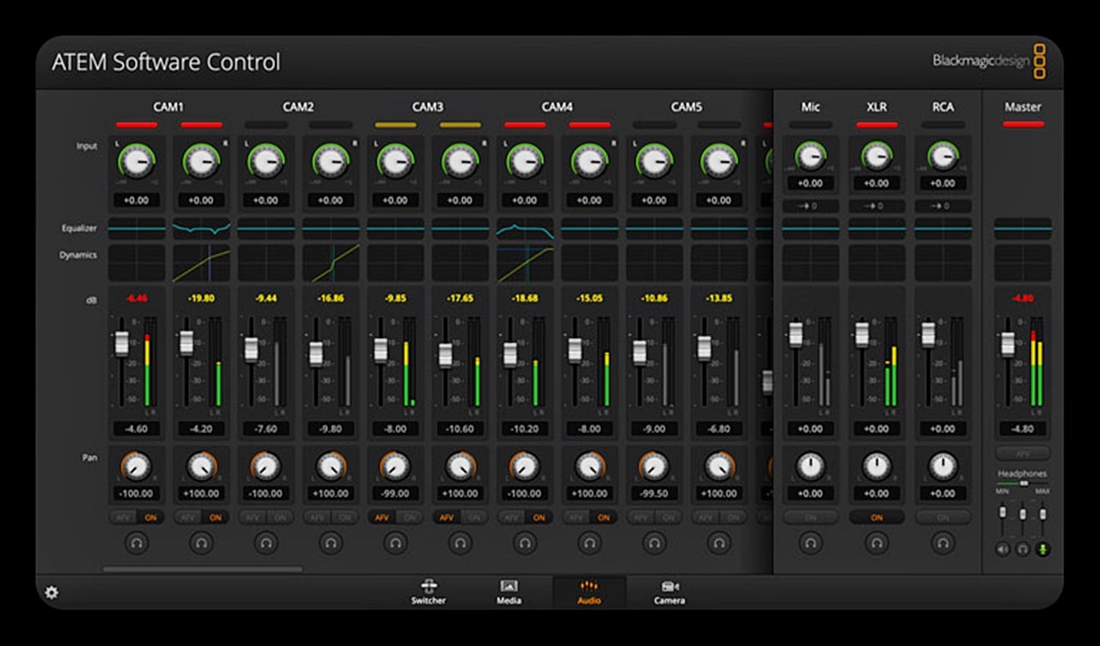1100x646 pixels.
Task: Solo CAM4 left channel with headphone icon
Action: click(x=525, y=543)
